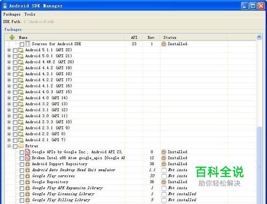Select the Android 4.0.3 (API 15) row text

point(49,92)
